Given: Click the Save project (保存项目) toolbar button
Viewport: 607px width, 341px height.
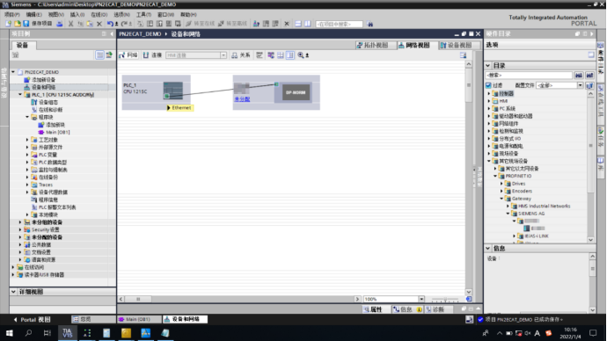Looking at the screenshot, I should [x=38, y=24].
